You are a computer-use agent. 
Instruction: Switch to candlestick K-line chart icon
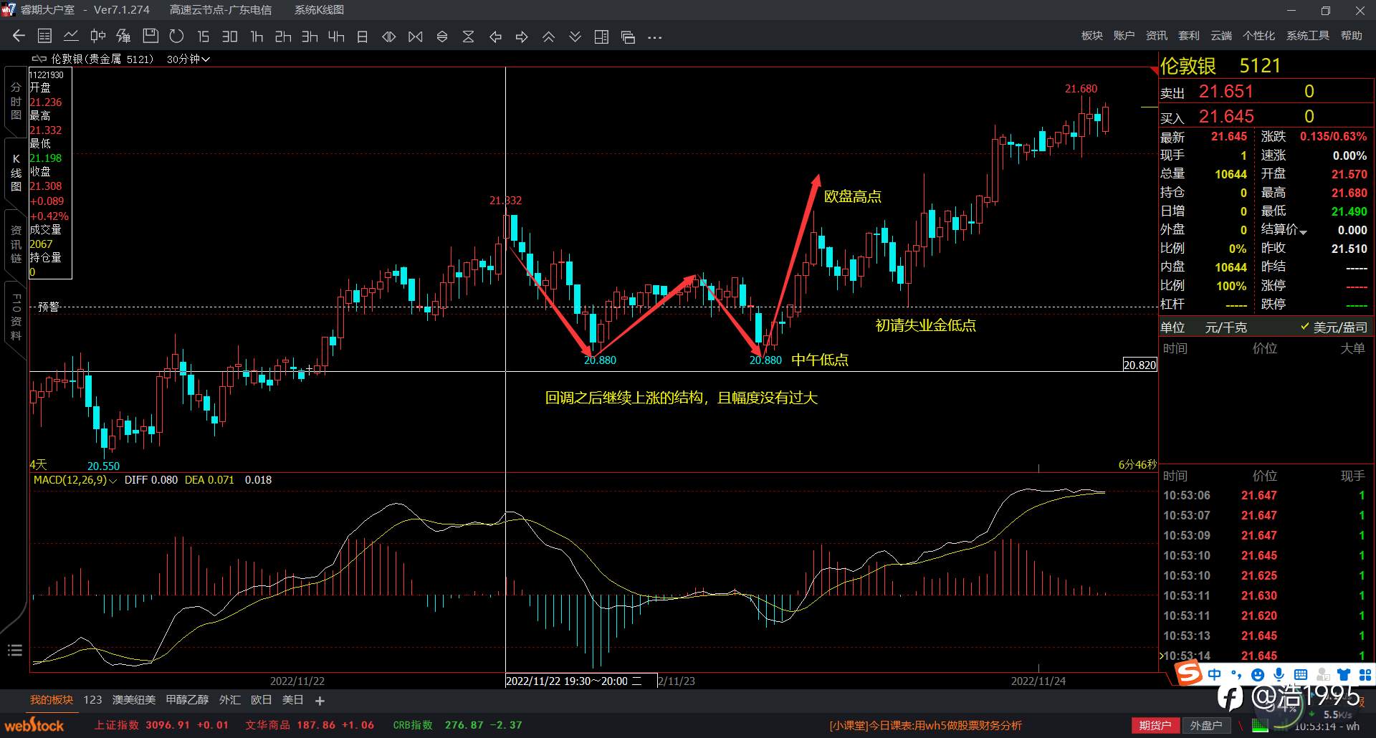click(98, 36)
